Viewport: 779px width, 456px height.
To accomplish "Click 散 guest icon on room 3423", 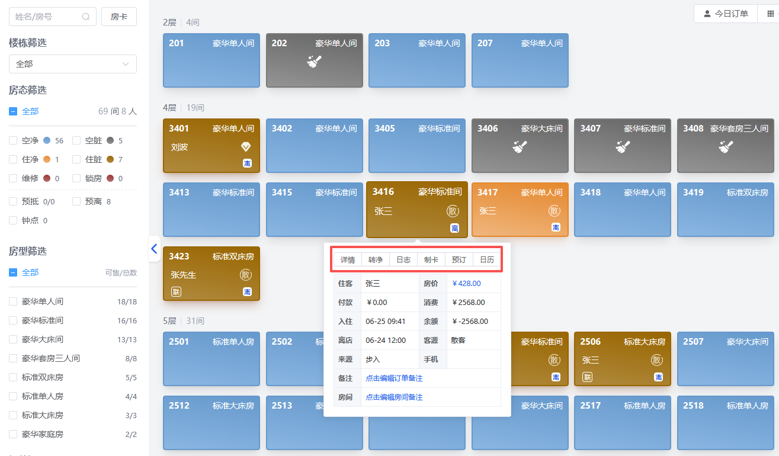I will pos(246,275).
